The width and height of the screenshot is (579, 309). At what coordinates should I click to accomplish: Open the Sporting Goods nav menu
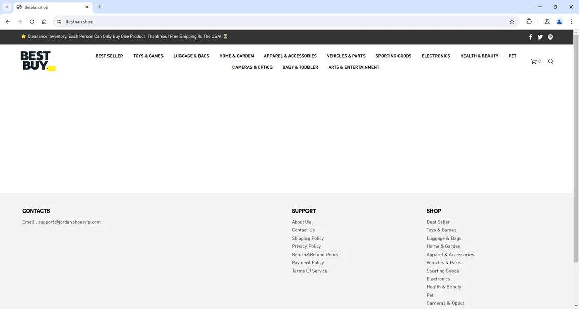[x=393, y=56]
